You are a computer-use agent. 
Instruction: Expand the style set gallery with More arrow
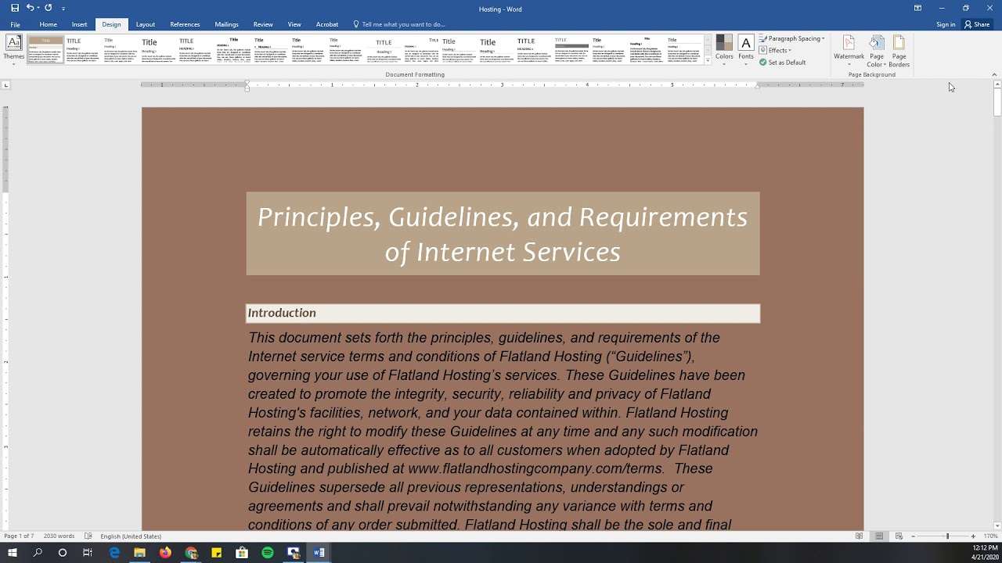(708, 60)
